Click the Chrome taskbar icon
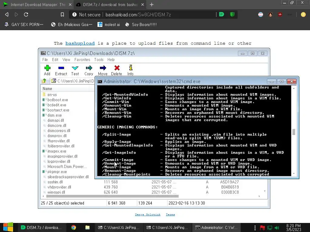Image resolution: width=310 pixels, height=232 pixels. pyautogui.click(x=74, y=227)
